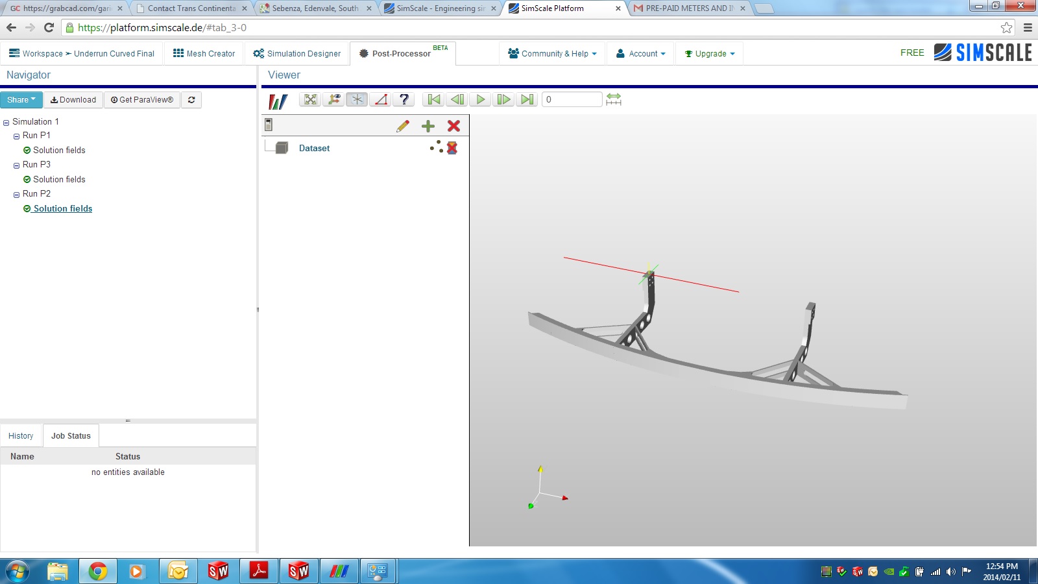Click the bookmark star icon
Screen dimensions: 1038x584
(1006, 27)
